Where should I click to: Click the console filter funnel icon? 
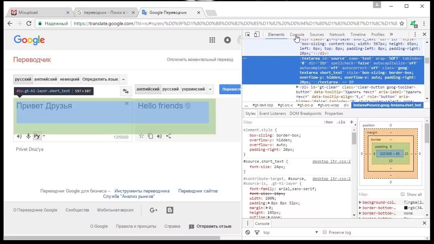point(257,232)
